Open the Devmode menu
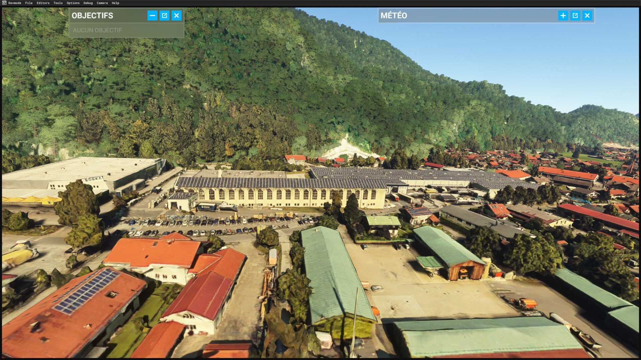Viewport: 641px width, 360px height. coord(15,3)
